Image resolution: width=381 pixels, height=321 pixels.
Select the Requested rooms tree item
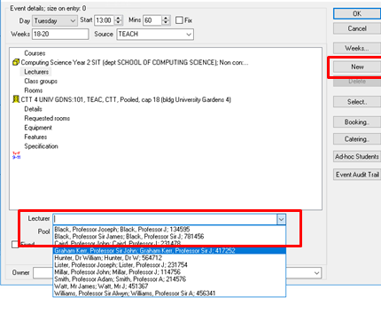click(x=47, y=118)
